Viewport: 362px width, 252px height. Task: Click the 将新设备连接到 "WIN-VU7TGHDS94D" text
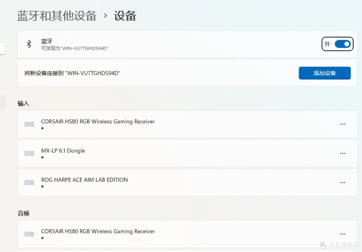pos(72,73)
